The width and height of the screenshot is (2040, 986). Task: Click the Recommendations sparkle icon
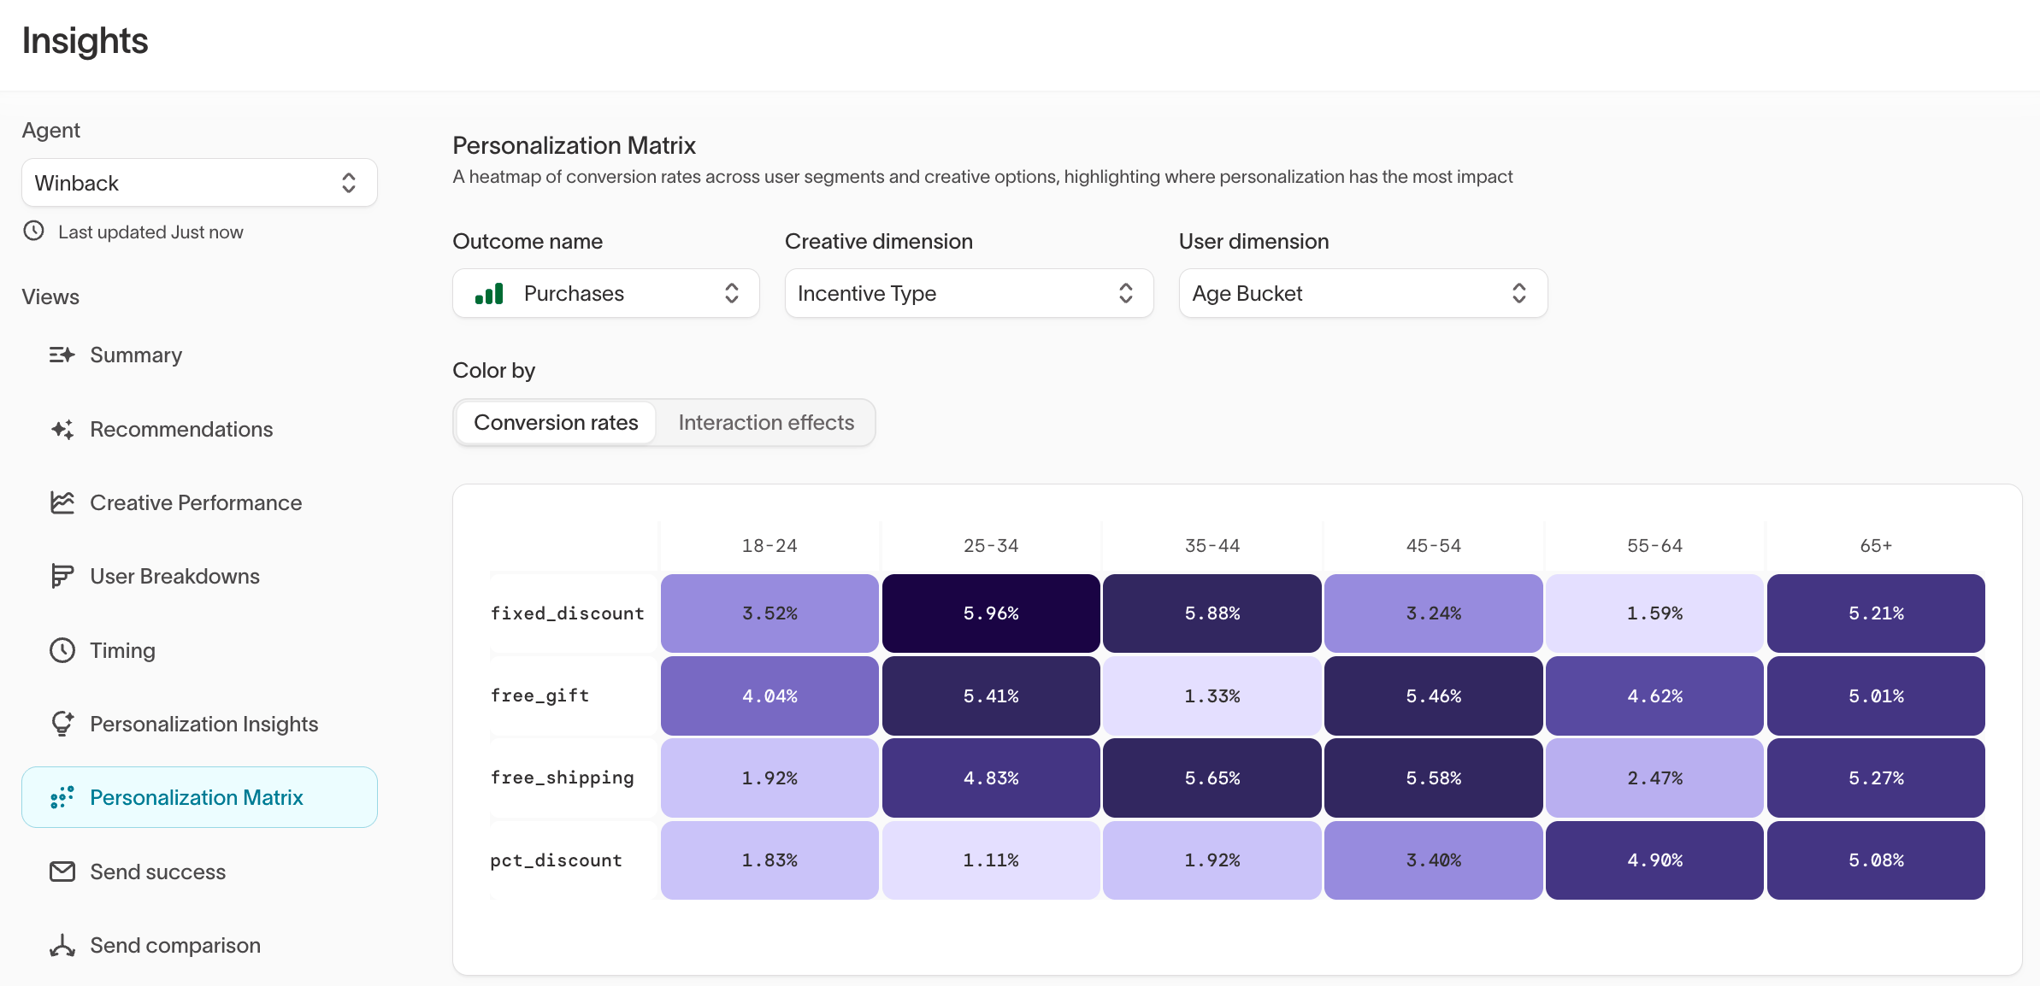click(62, 429)
